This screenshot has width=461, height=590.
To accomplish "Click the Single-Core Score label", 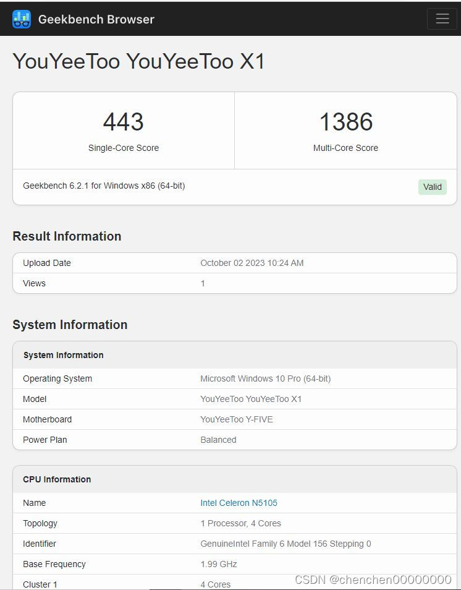I will (124, 148).
